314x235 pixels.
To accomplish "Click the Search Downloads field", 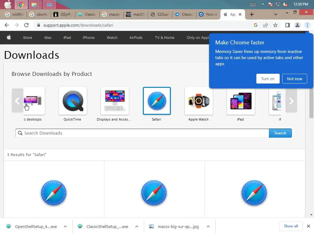I will click(x=142, y=133).
